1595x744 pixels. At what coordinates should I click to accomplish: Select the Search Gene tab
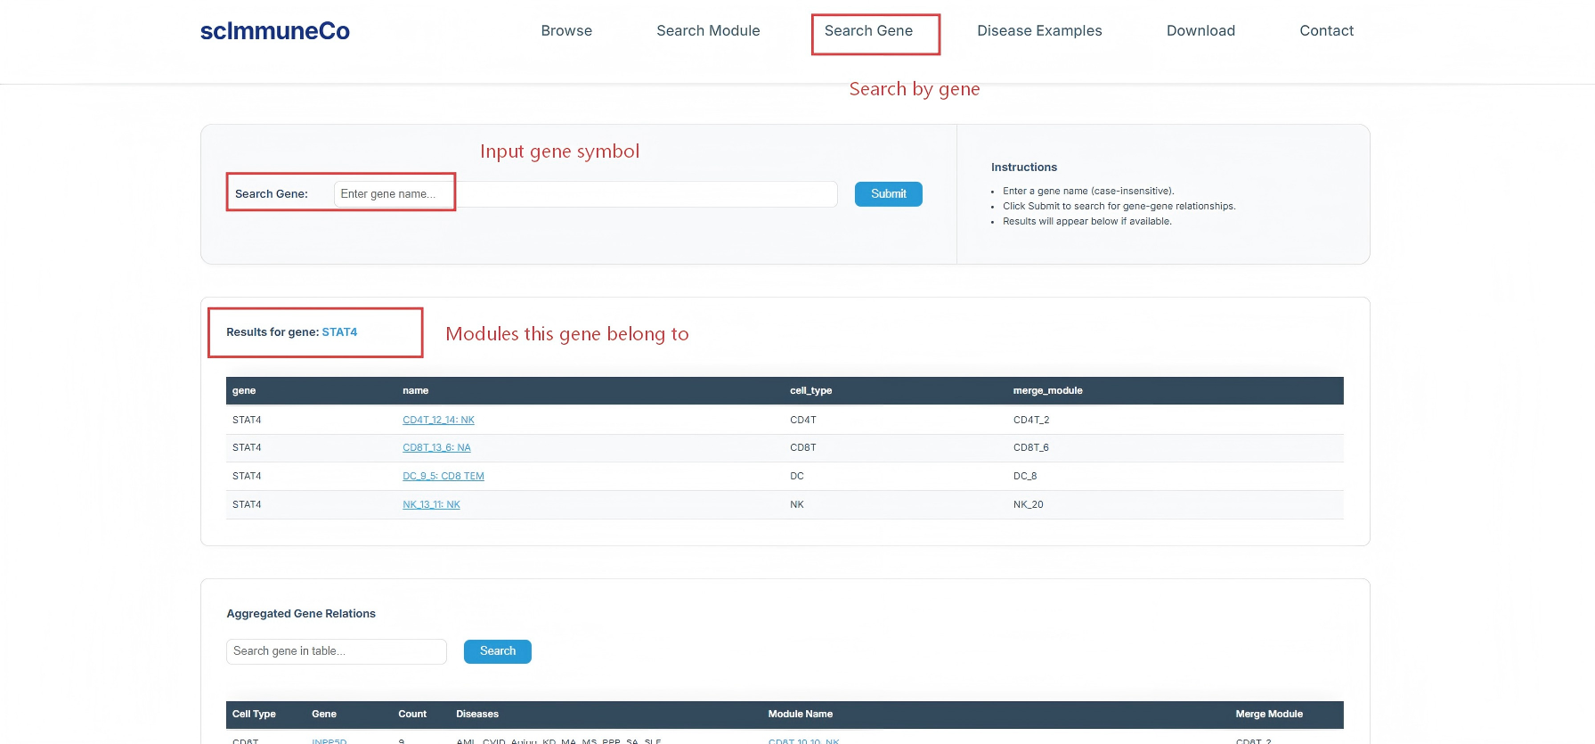[868, 31]
